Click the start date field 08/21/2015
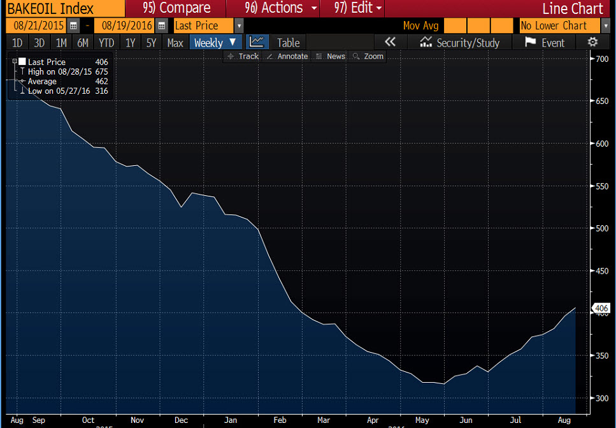The image size is (616, 428). coord(36,26)
